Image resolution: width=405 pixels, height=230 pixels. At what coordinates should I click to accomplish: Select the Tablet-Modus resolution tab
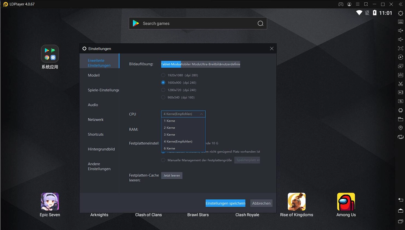pyautogui.click(x=171, y=64)
